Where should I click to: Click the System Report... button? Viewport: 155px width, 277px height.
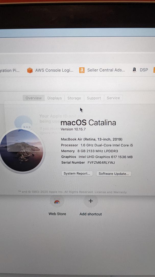(x=77, y=173)
